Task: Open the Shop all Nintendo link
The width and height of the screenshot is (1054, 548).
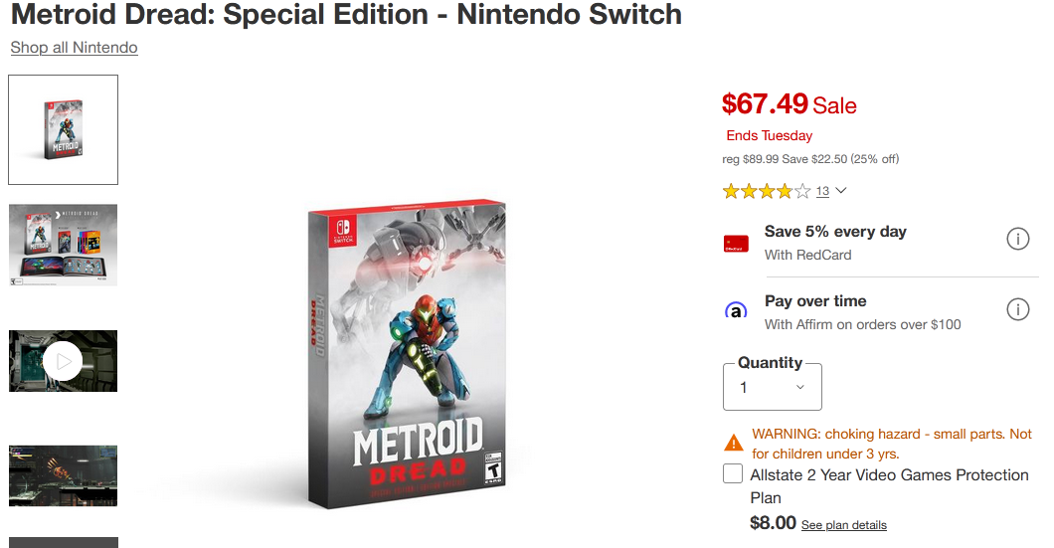Action: [74, 48]
